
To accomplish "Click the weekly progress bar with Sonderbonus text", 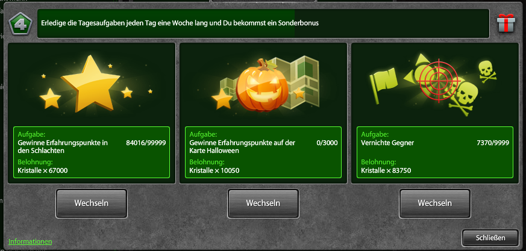I will pyautogui.click(x=263, y=23).
